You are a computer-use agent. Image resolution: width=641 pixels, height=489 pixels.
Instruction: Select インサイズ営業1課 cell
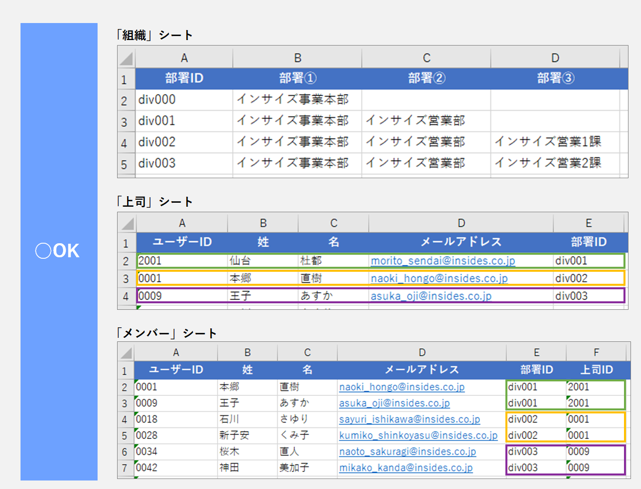point(555,142)
